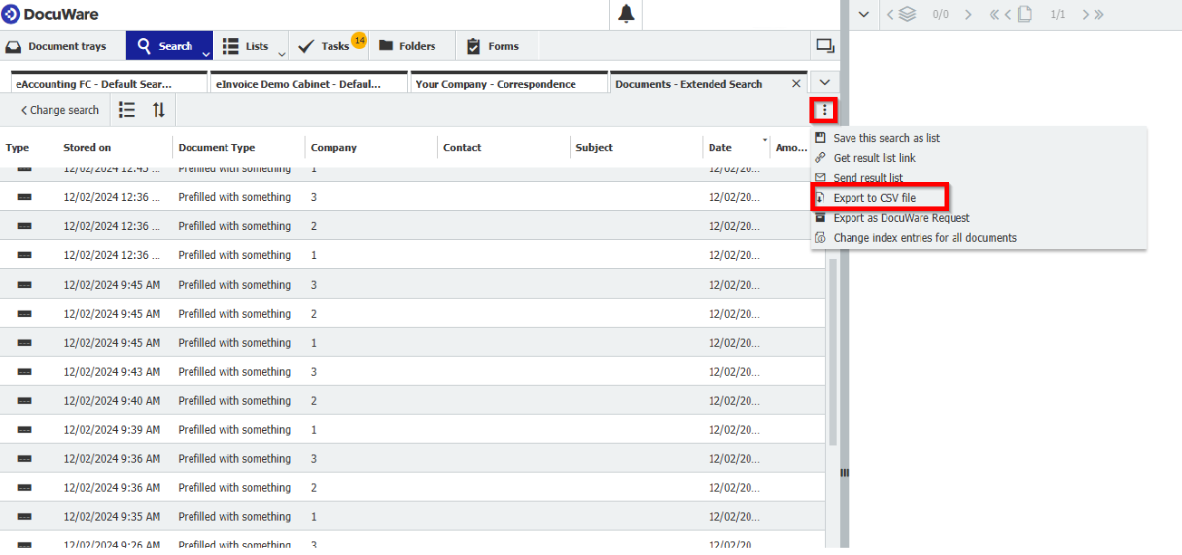The height and width of the screenshot is (555, 1182).
Task: Click Document Type cell in the 9:43 AM row
Action: (x=235, y=371)
